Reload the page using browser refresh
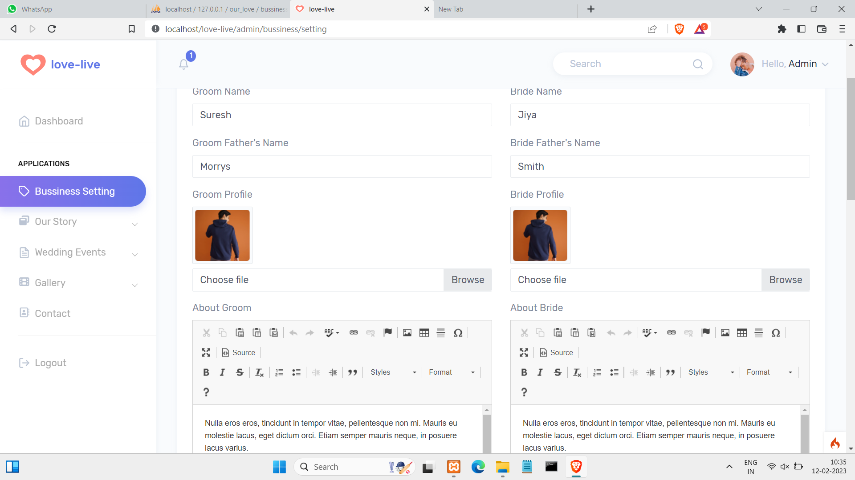Image resolution: width=855 pixels, height=480 pixels. pyautogui.click(x=52, y=29)
